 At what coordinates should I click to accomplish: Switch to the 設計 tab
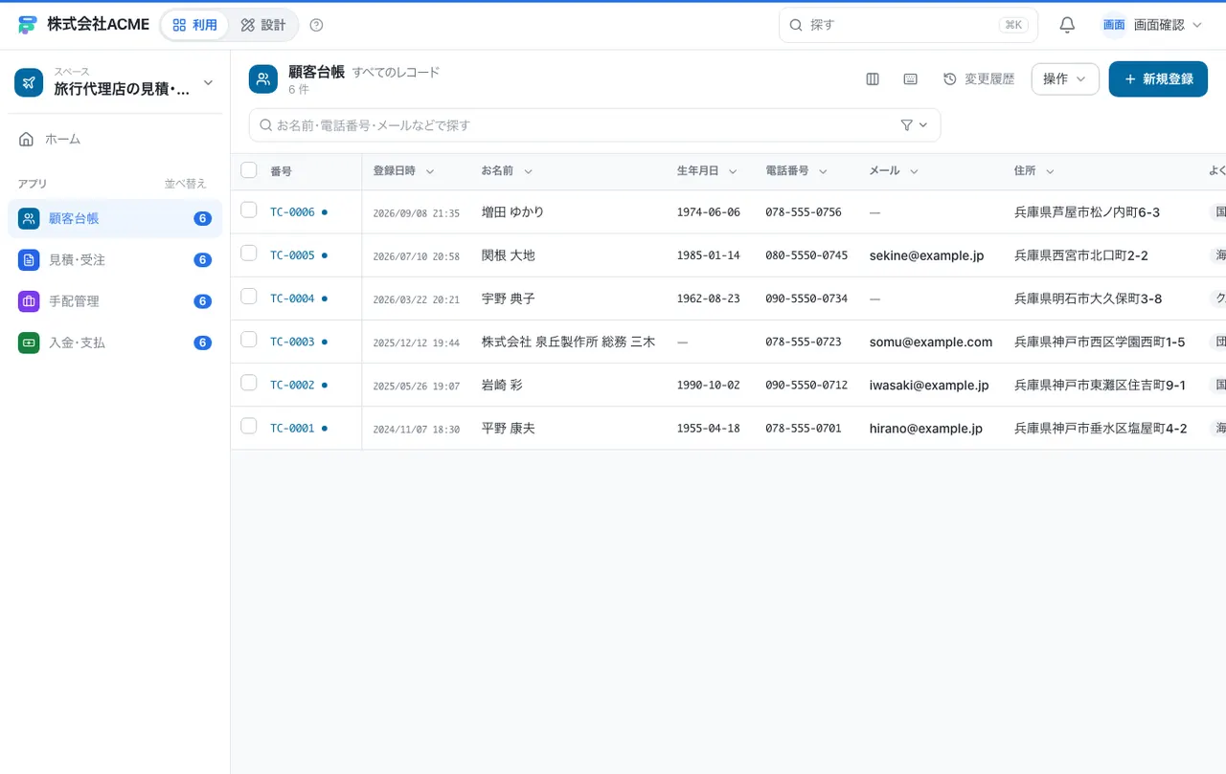point(263,25)
